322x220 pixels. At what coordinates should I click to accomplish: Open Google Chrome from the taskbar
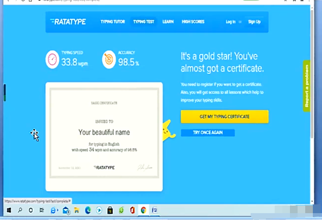click(x=143, y=210)
